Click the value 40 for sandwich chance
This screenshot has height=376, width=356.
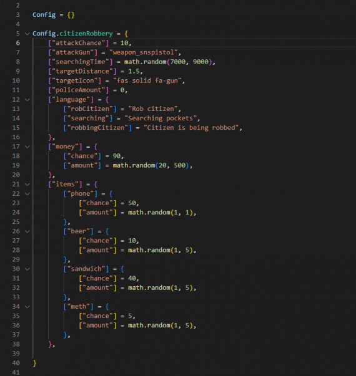pos(132,278)
